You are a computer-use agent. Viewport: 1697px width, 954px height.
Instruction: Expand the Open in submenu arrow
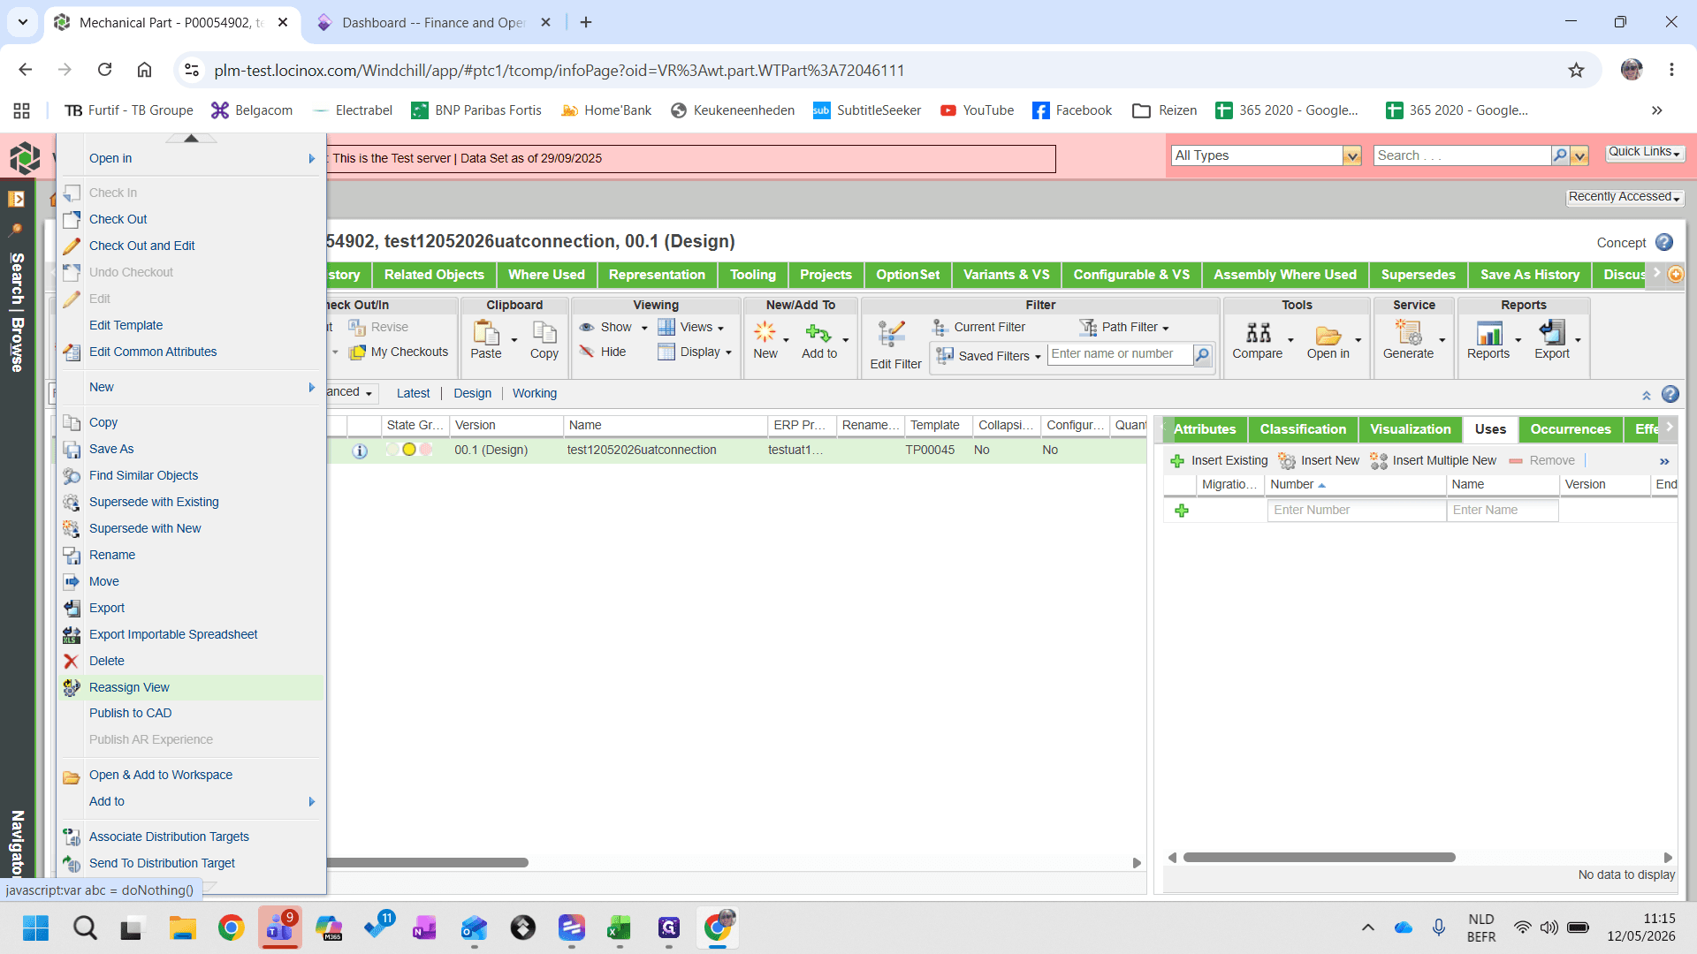(311, 158)
